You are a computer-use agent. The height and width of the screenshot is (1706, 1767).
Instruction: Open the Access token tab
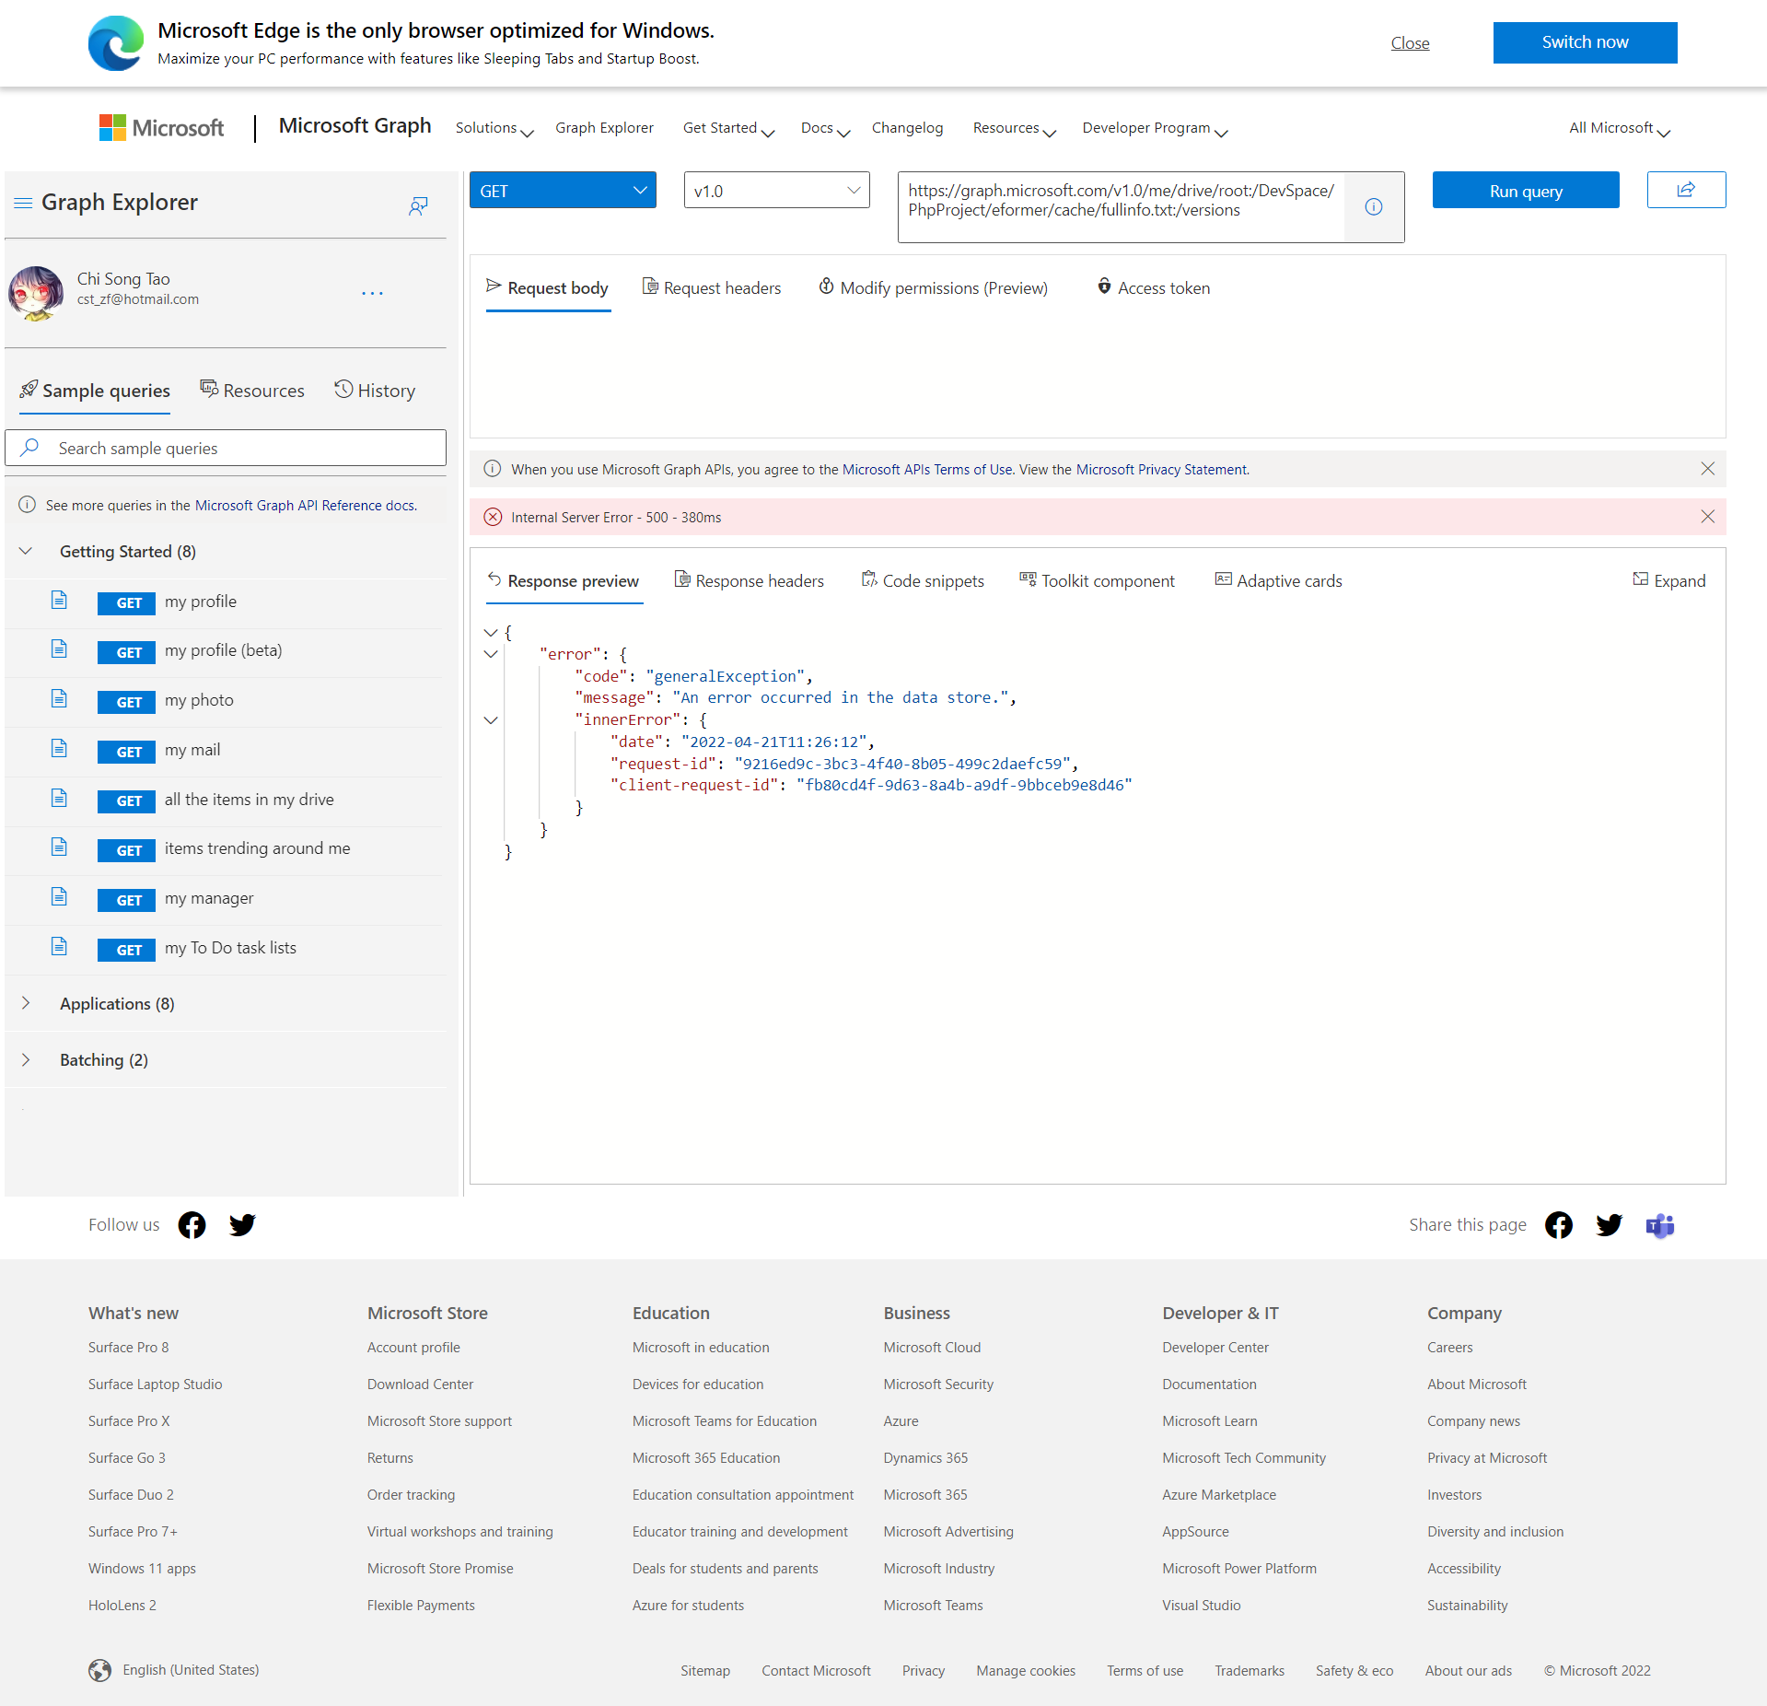(1153, 288)
